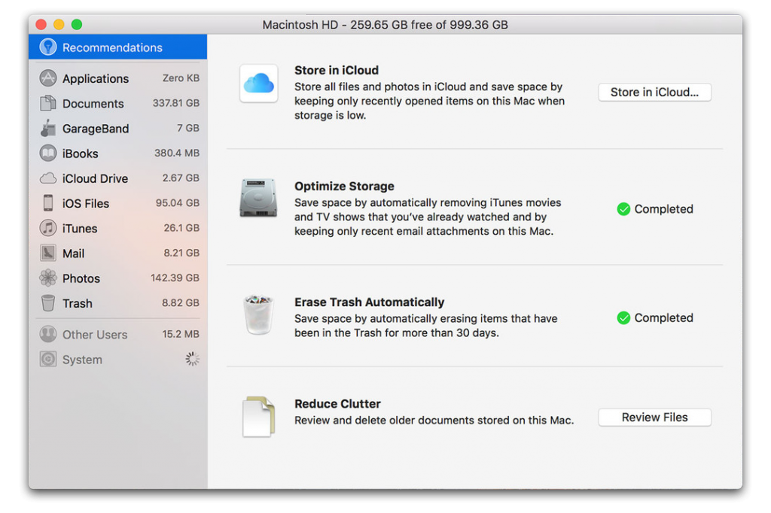Click the Reduce Clutter heading
The height and width of the screenshot is (513, 771).
(x=337, y=404)
